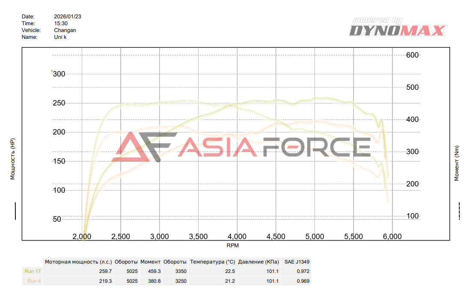This screenshot has height=296, width=475.
Task: Click the 4,000 RPM tick label
Action: coord(237,237)
